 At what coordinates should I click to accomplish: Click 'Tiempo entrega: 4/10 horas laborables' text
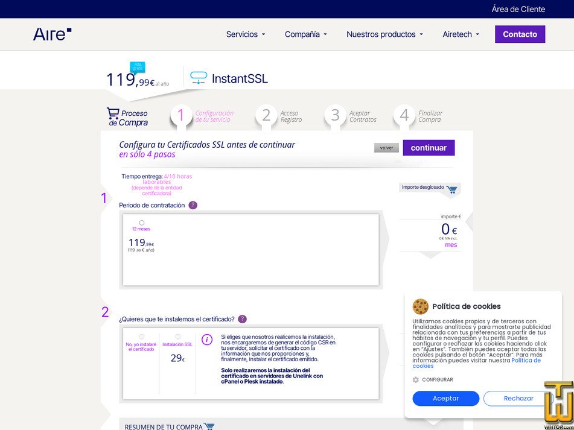pyautogui.click(x=157, y=179)
